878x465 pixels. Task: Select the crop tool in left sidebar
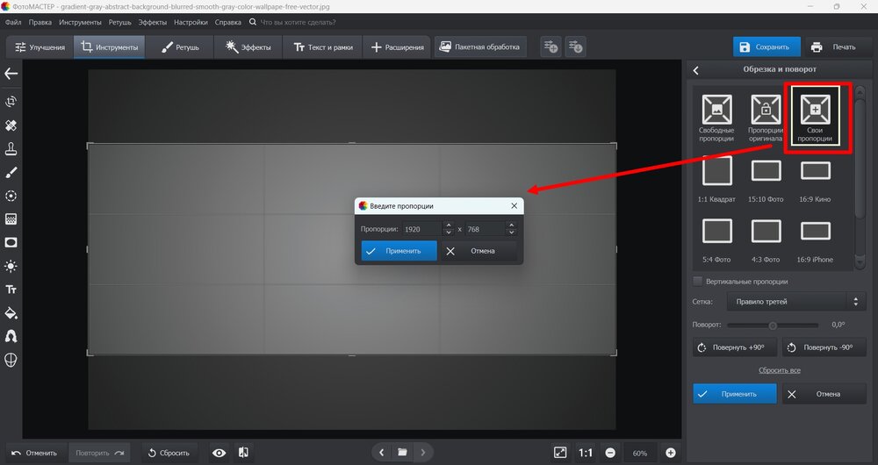pos(11,102)
